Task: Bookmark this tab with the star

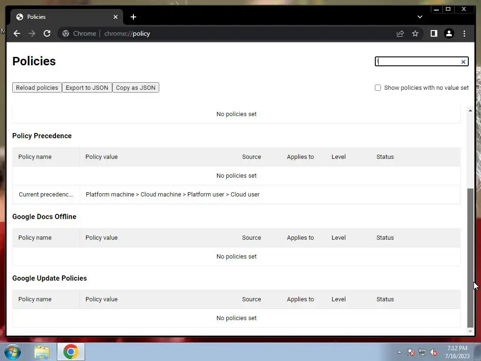Action: 415,33
